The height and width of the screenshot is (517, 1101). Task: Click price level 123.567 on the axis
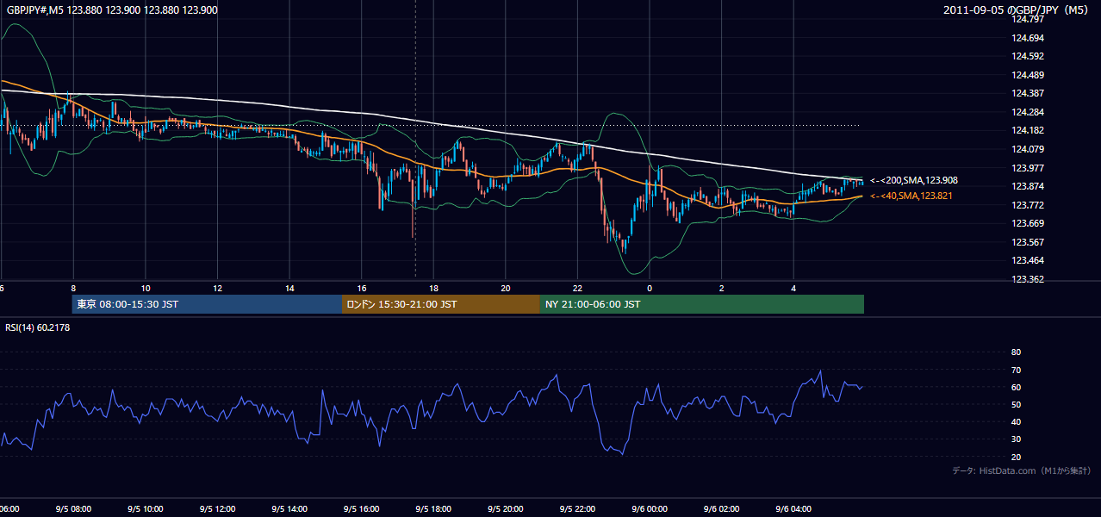click(x=1028, y=242)
